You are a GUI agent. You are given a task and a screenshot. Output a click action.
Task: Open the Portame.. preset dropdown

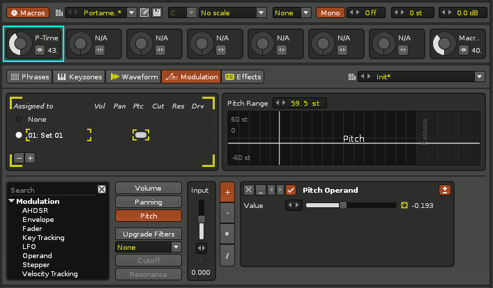tap(132, 13)
